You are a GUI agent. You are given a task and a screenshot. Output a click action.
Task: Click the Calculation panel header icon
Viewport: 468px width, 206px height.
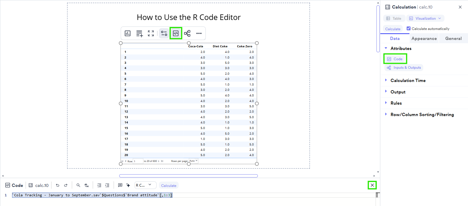[388, 7]
